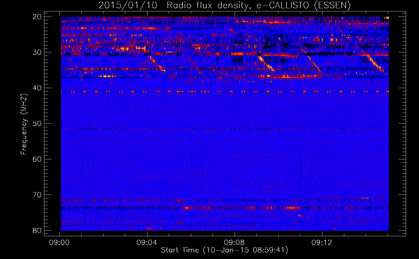Select the '50' frequency tick label

pyautogui.click(x=37, y=124)
